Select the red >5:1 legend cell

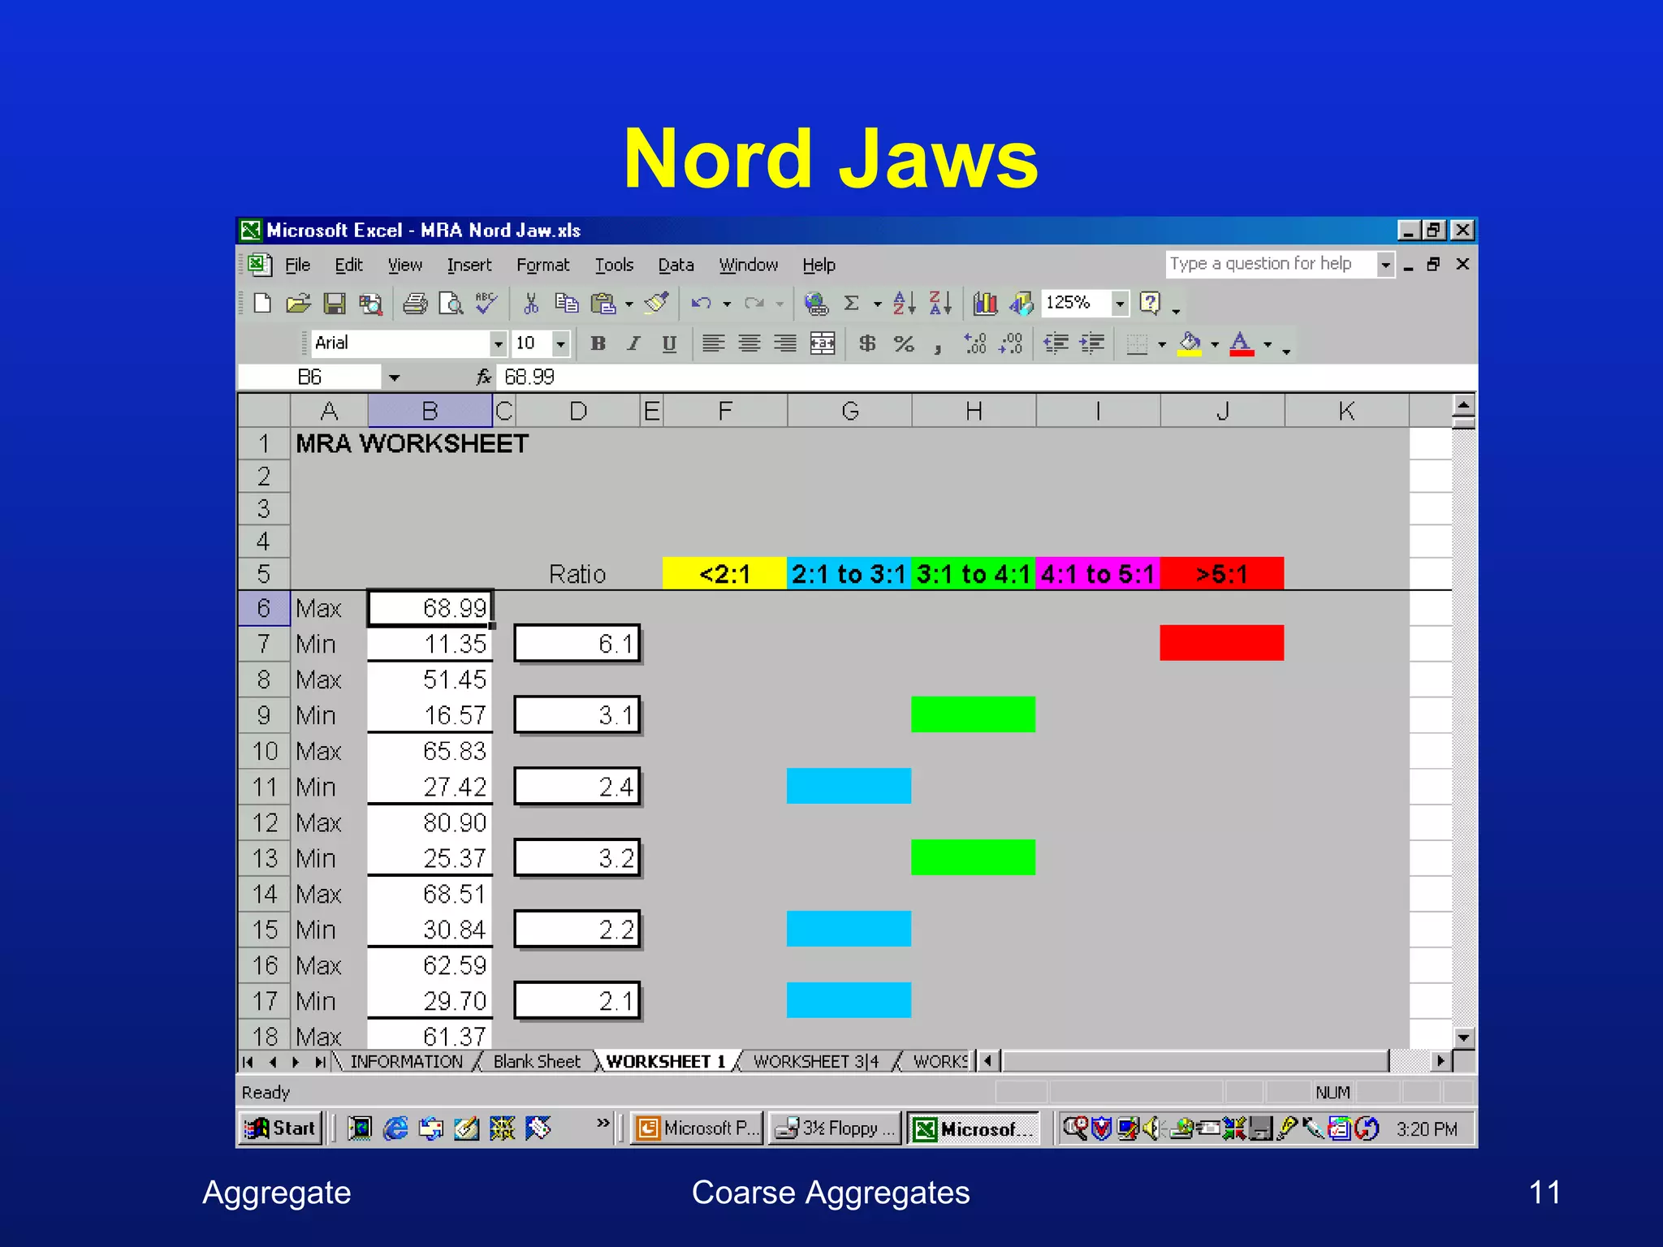(1221, 573)
